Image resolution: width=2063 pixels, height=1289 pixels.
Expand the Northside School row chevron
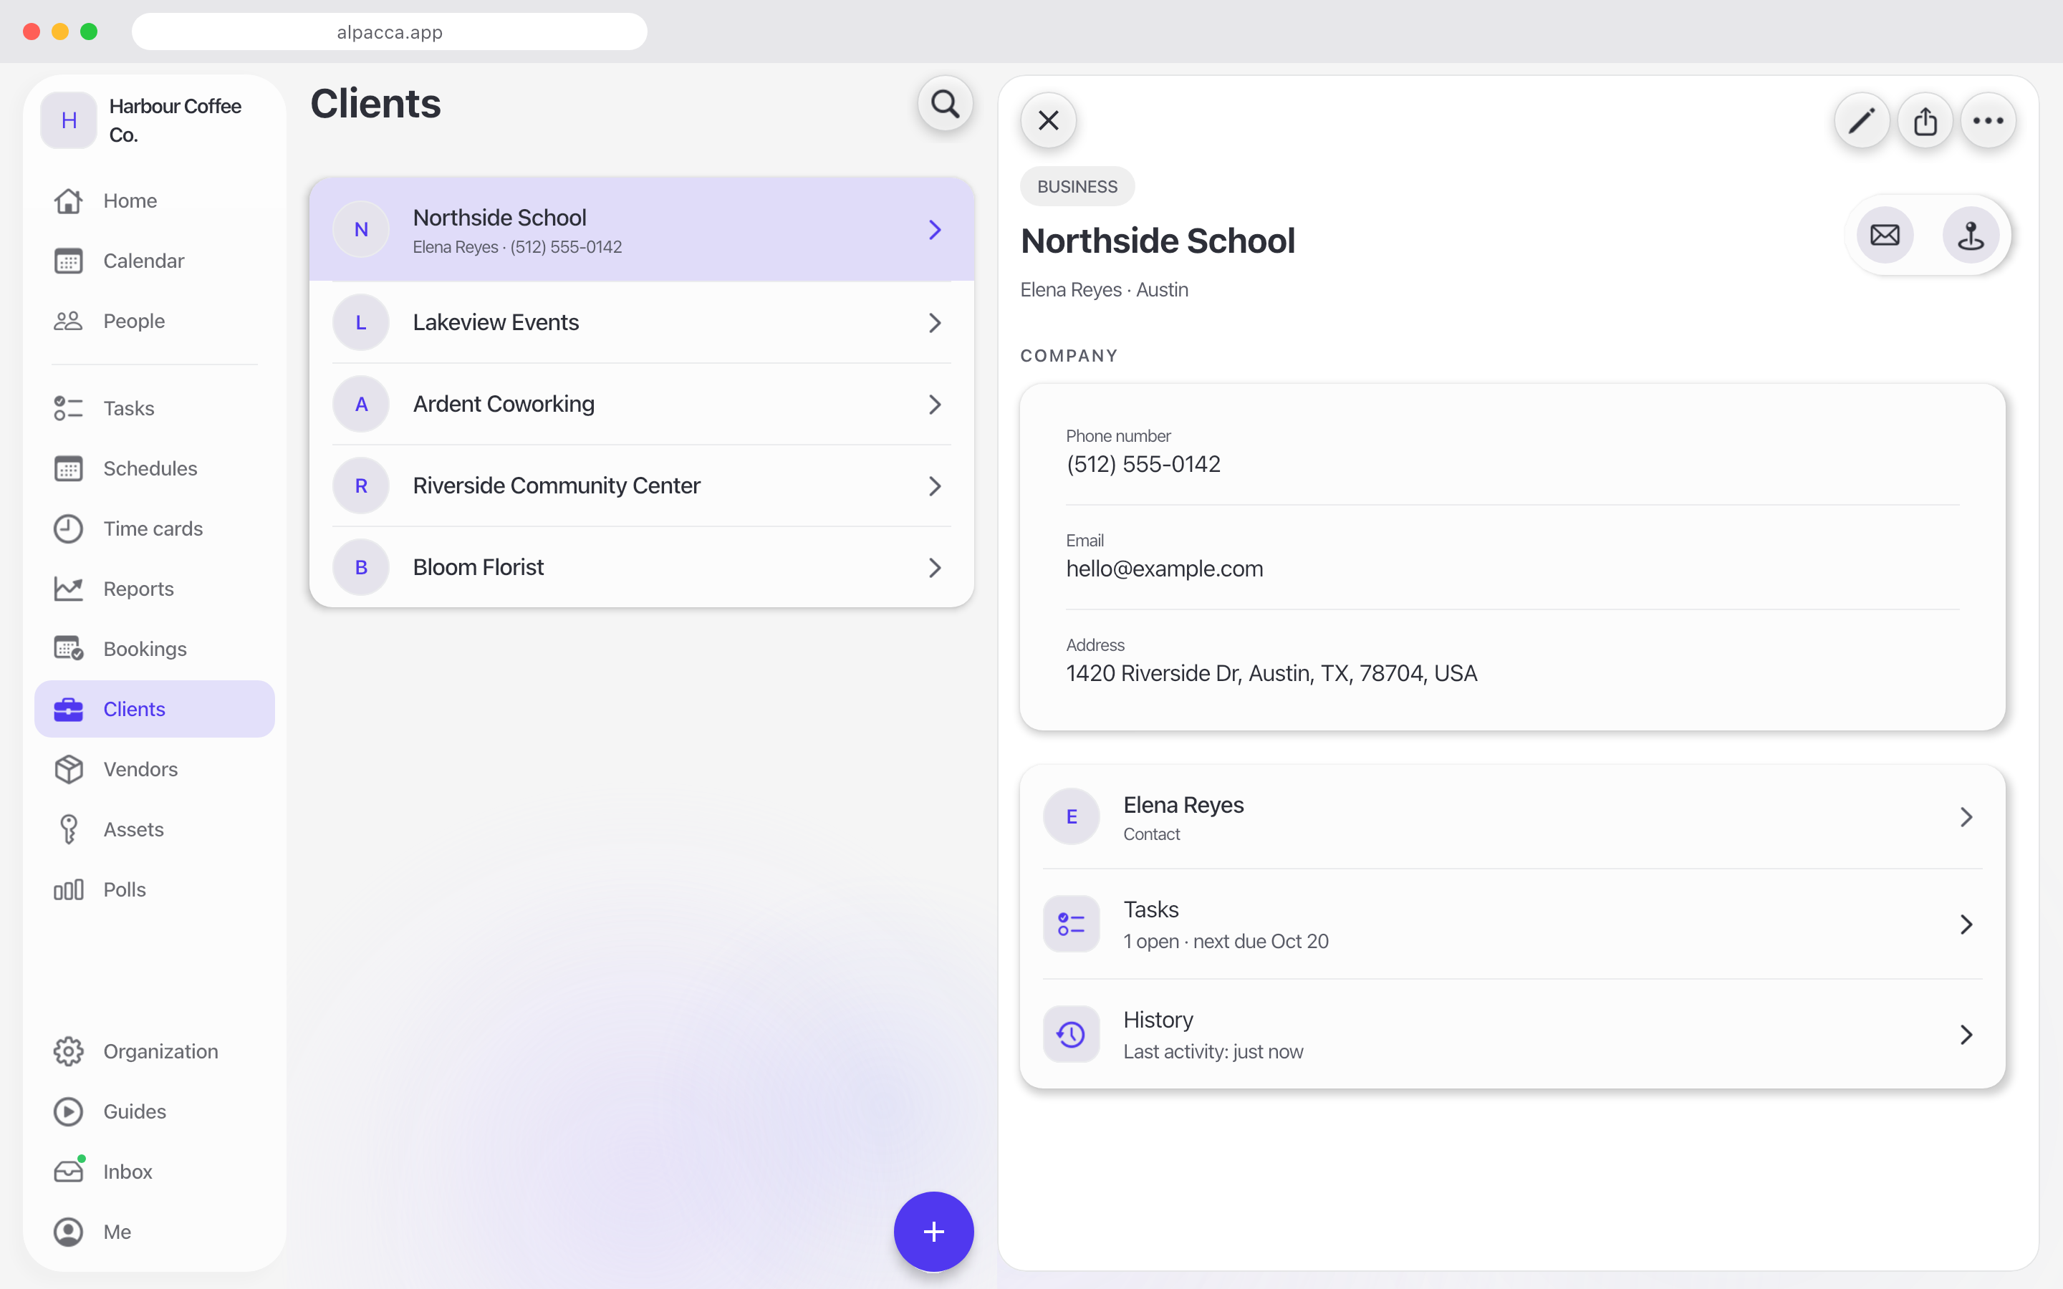click(x=936, y=230)
